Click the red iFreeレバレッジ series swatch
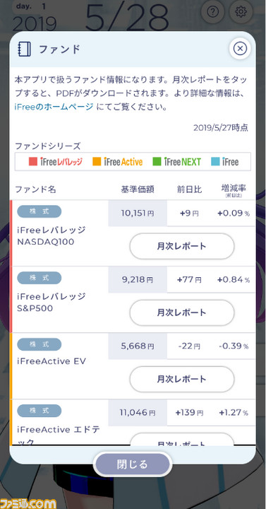This screenshot has width=266, height=509. [x=33, y=162]
